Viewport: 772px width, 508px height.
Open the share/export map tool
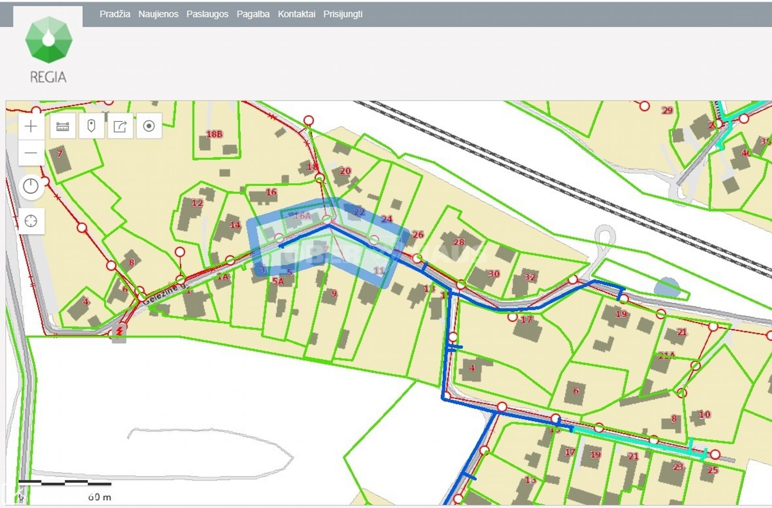click(120, 126)
